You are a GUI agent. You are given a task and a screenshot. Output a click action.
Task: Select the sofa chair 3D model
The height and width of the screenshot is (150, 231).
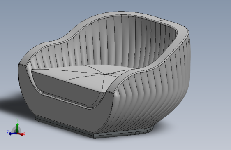pyautogui.click(x=104, y=75)
